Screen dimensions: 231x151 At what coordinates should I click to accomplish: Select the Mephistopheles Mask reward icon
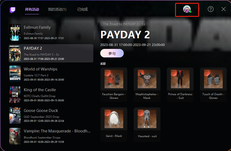click(147, 79)
